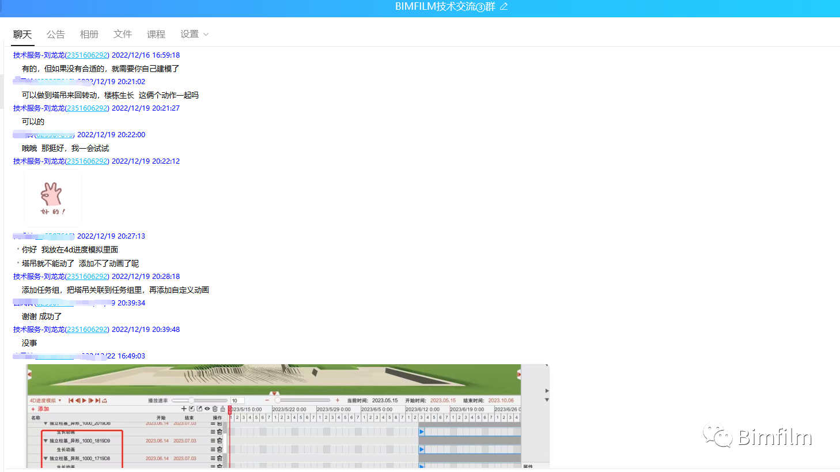Click the topmost blue keyframe arrow on the timeline
This screenshot has width=840, height=472.
[x=421, y=432]
